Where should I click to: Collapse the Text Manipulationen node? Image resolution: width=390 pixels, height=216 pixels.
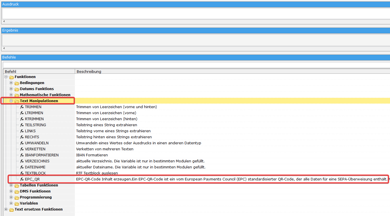[x=11, y=101]
